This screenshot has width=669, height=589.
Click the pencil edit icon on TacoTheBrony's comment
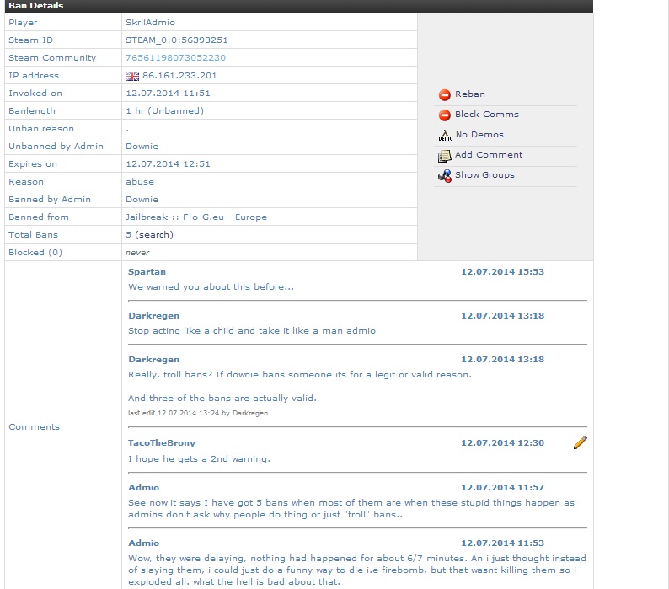[x=580, y=442]
